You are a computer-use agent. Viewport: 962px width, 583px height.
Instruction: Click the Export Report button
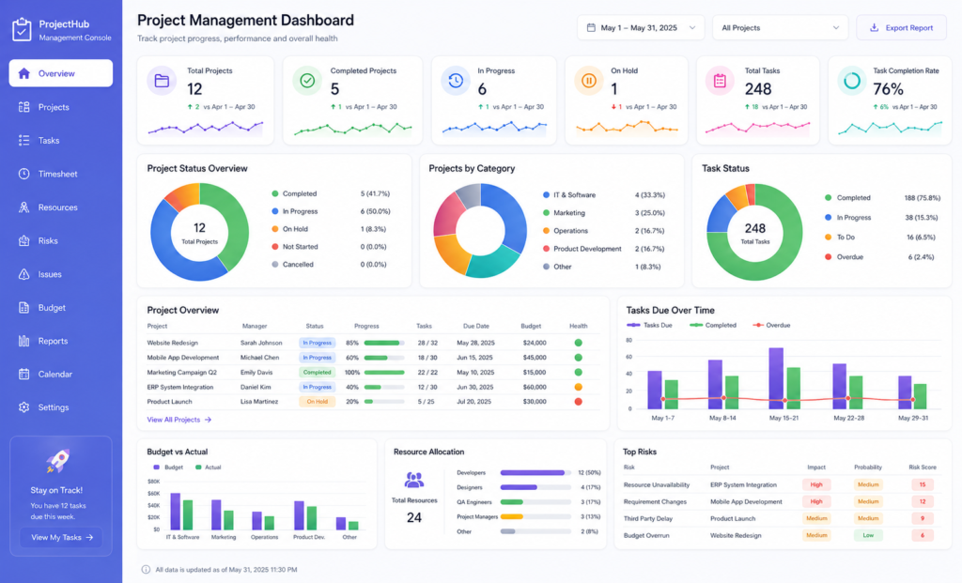[x=901, y=27]
